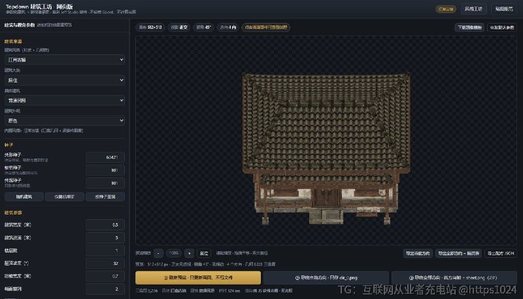Click the yellow hint pill above canvas
The width and height of the screenshot is (523, 299).
click(x=266, y=27)
